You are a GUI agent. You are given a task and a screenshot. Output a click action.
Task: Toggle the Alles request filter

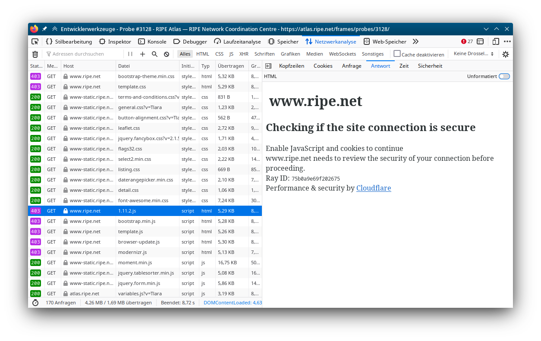(185, 54)
